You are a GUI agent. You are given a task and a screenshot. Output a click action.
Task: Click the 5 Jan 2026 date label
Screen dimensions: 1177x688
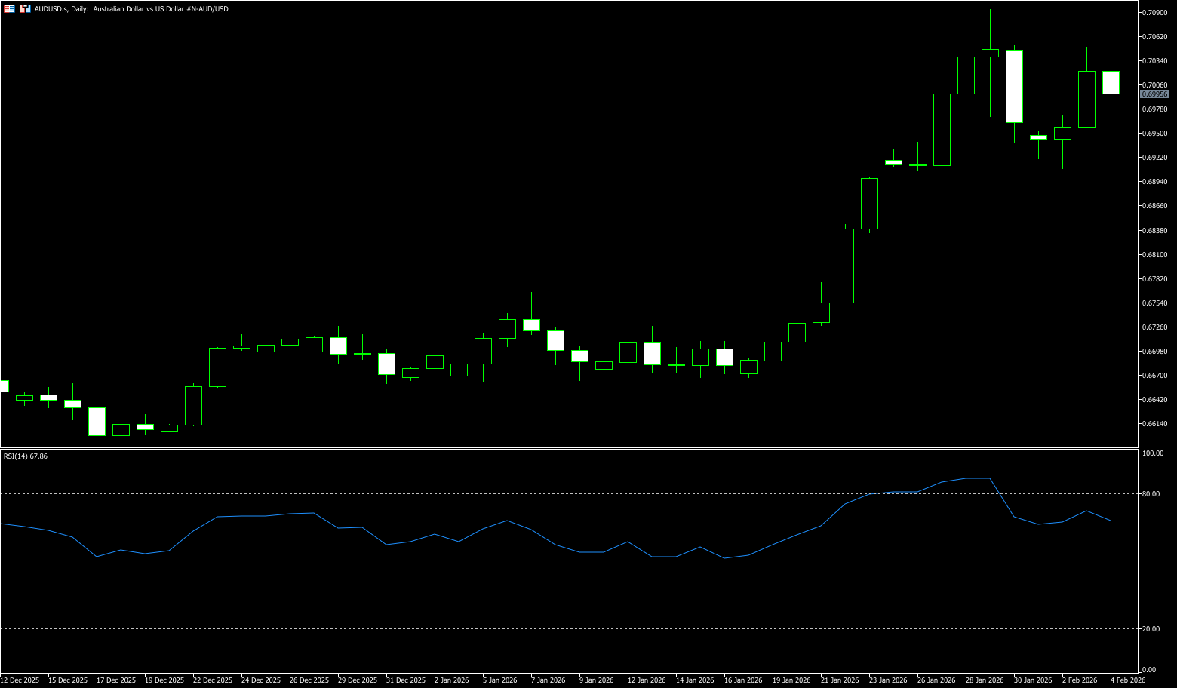(x=499, y=680)
